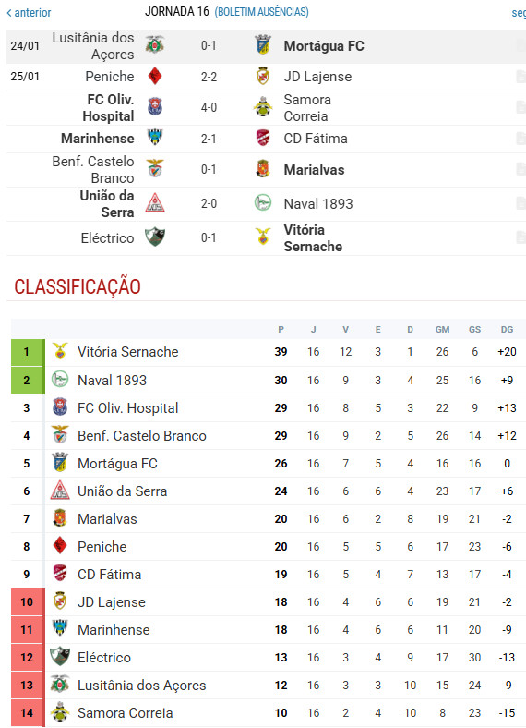Click the P points column header

281,329
